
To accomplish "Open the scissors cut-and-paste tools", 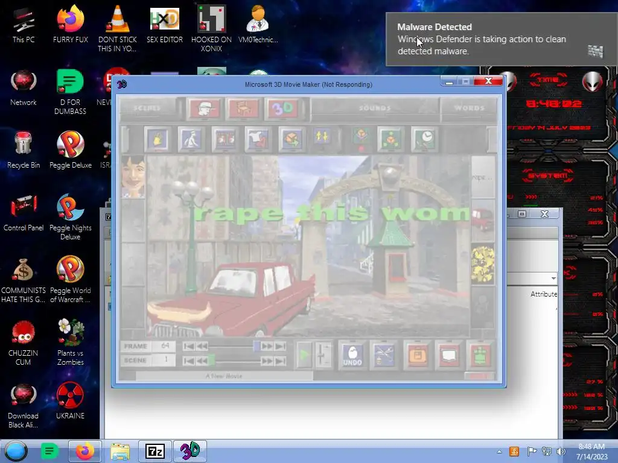I will 384,354.
